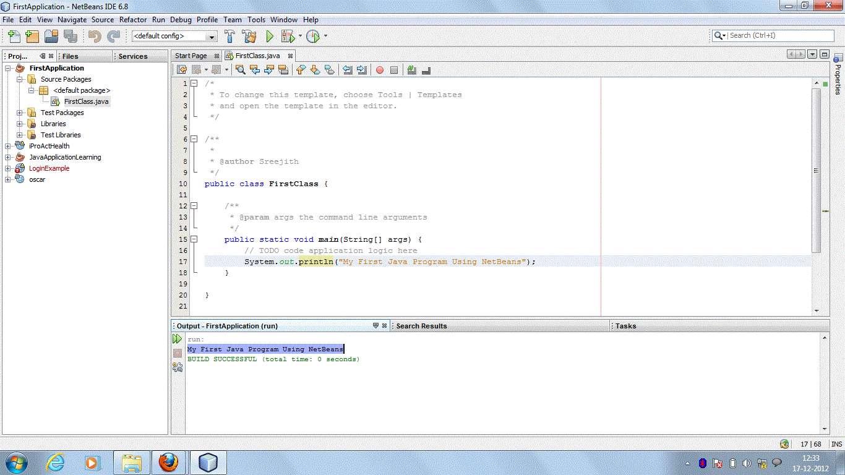Screen dimensions: 845x475
Task: Click the Open Project toolbar icon
Action: (x=51, y=36)
